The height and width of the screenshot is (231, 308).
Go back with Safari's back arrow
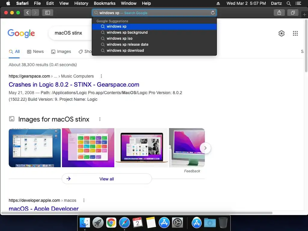pyautogui.click(x=27, y=13)
